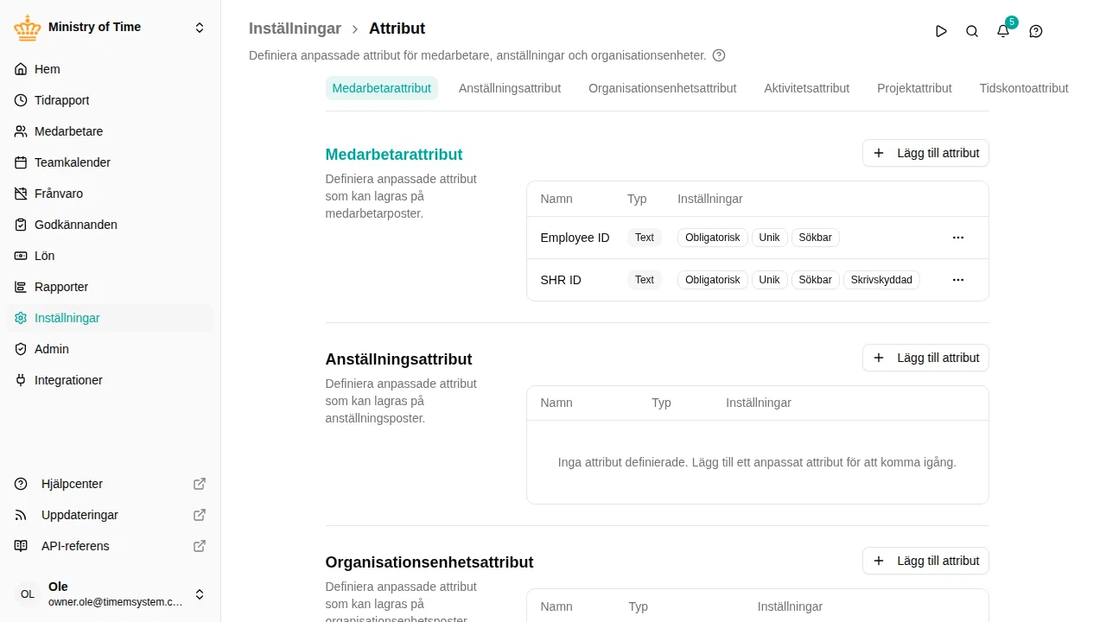Click the Employee ID attribute name

pyautogui.click(x=575, y=238)
